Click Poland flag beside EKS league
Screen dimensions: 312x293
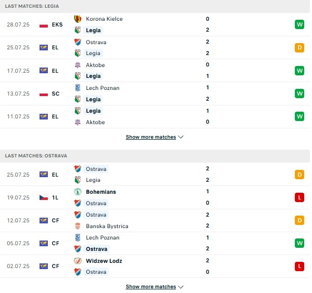tap(44, 24)
